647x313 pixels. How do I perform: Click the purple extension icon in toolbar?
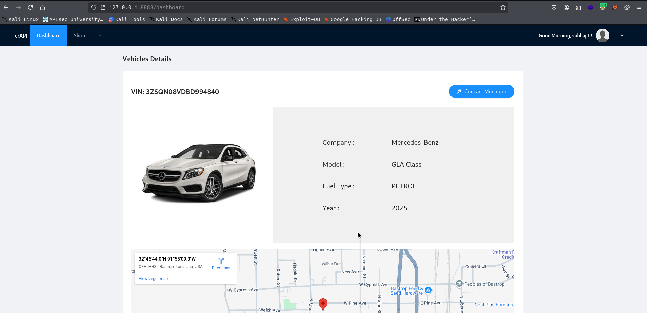(591, 7)
